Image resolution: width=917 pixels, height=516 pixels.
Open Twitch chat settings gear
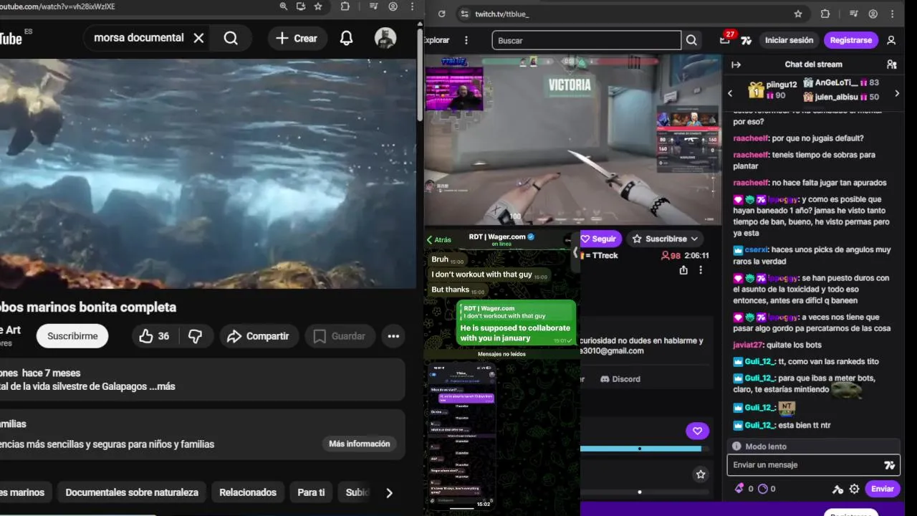[854, 489]
